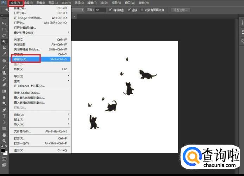Select the Zoom tool in toolbar

(4, 141)
